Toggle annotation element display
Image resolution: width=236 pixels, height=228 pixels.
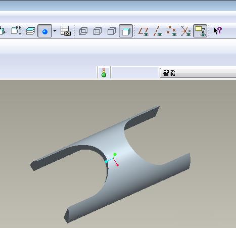(x=200, y=31)
